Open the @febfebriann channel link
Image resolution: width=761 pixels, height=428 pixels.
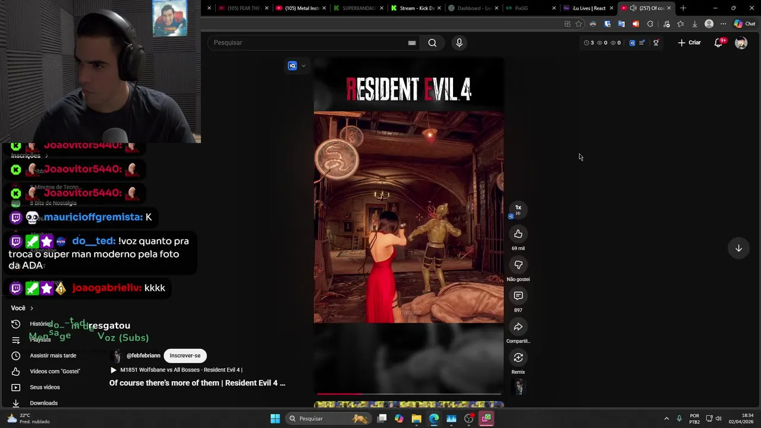143,355
